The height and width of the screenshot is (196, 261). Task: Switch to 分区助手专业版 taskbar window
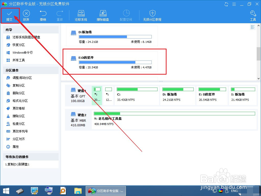tap(106, 191)
